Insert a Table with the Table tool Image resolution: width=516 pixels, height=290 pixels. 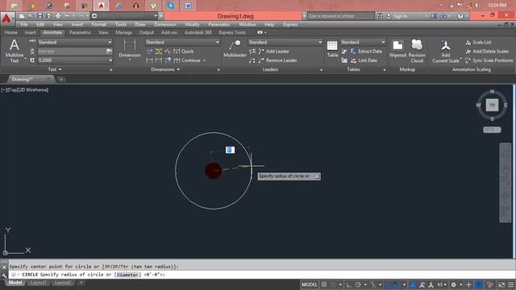[332, 48]
